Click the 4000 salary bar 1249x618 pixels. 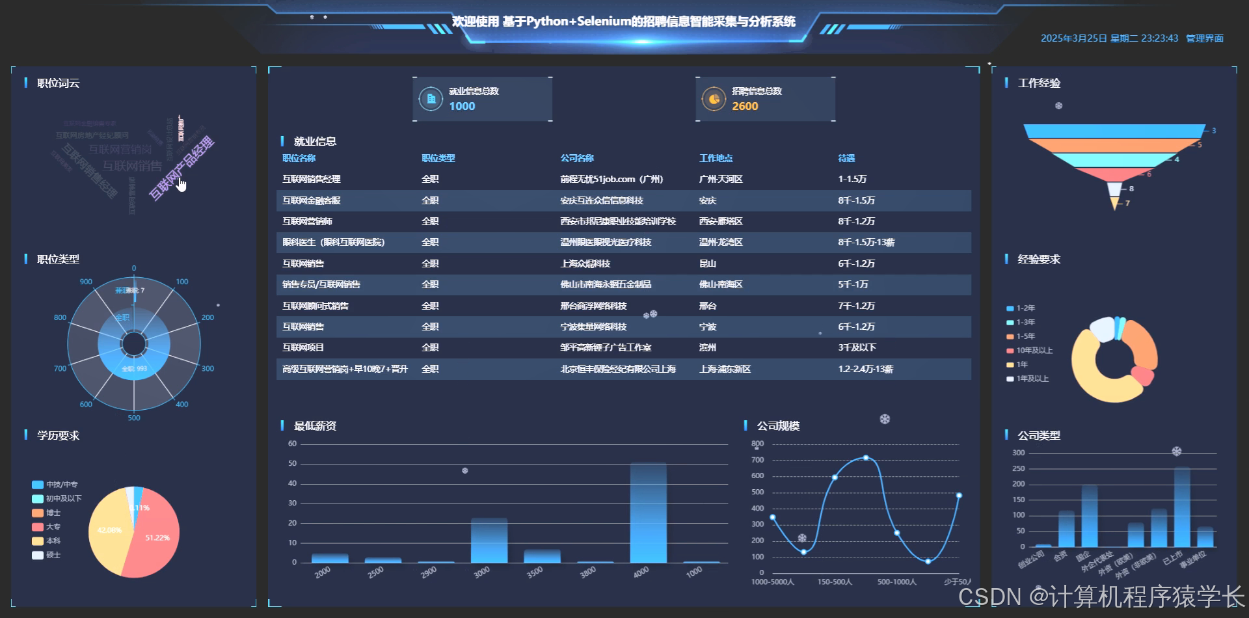pos(648,513)
